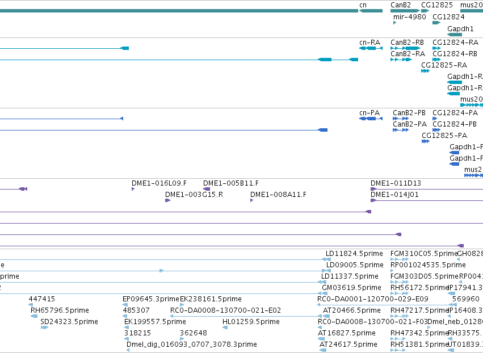Open the CG12825-RA transcript label
Image resolution: width=483 pixels, height=353 pixels.
point(444,65)
